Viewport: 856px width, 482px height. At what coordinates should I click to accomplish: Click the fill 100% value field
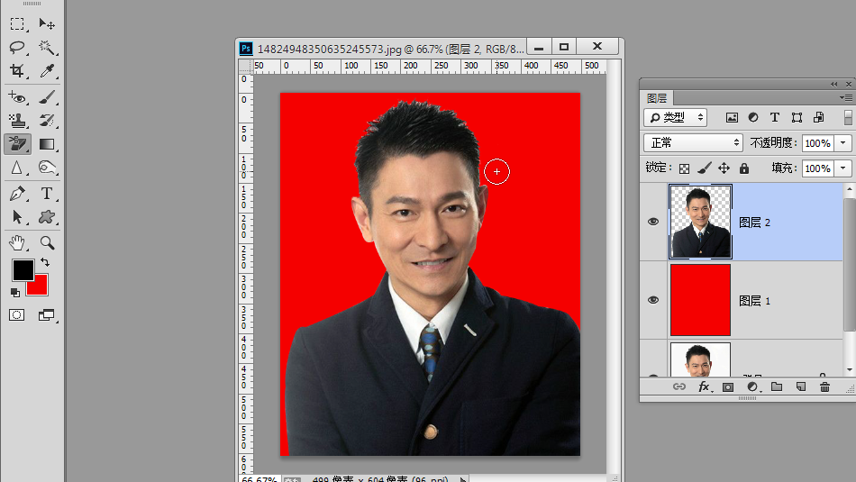pos(818,168)
